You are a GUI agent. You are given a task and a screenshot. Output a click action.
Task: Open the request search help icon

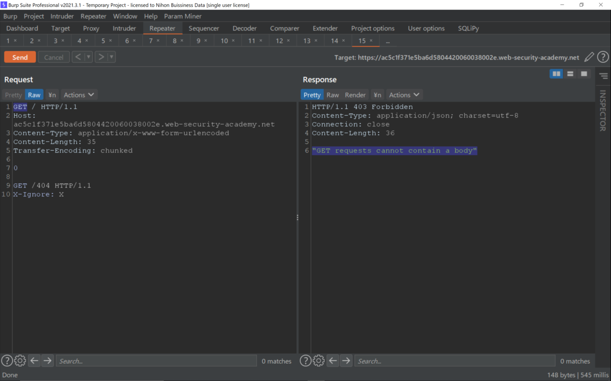point(7,361)
